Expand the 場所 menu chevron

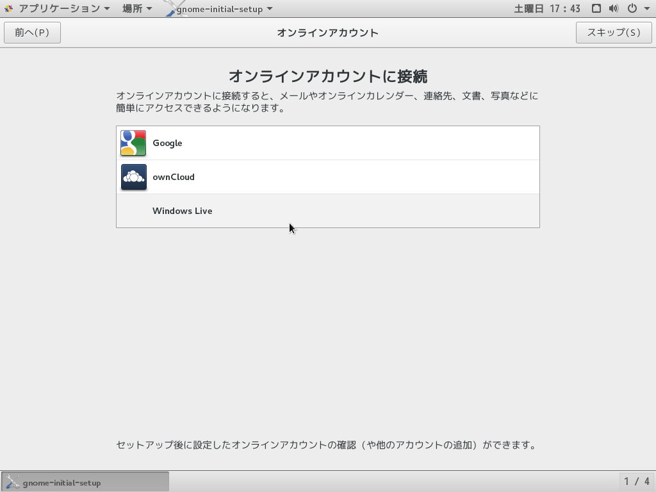coord(151,8)
